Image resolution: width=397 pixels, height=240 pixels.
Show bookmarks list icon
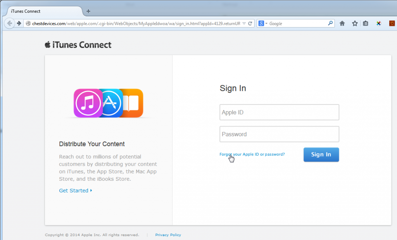coord(365,24)
